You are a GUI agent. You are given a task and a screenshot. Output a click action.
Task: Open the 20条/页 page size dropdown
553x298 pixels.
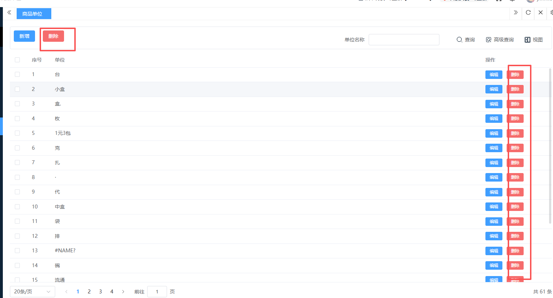pos(32,292)
